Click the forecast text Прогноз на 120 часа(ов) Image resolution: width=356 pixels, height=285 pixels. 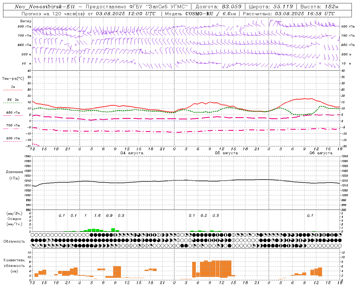click(x=53, y=14)
